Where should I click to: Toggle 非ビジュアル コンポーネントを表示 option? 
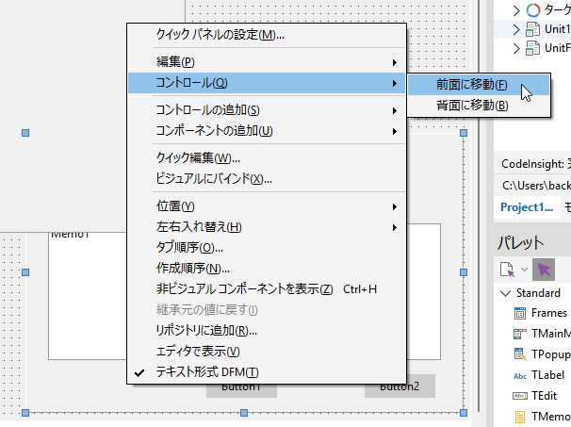click(244, 288)
